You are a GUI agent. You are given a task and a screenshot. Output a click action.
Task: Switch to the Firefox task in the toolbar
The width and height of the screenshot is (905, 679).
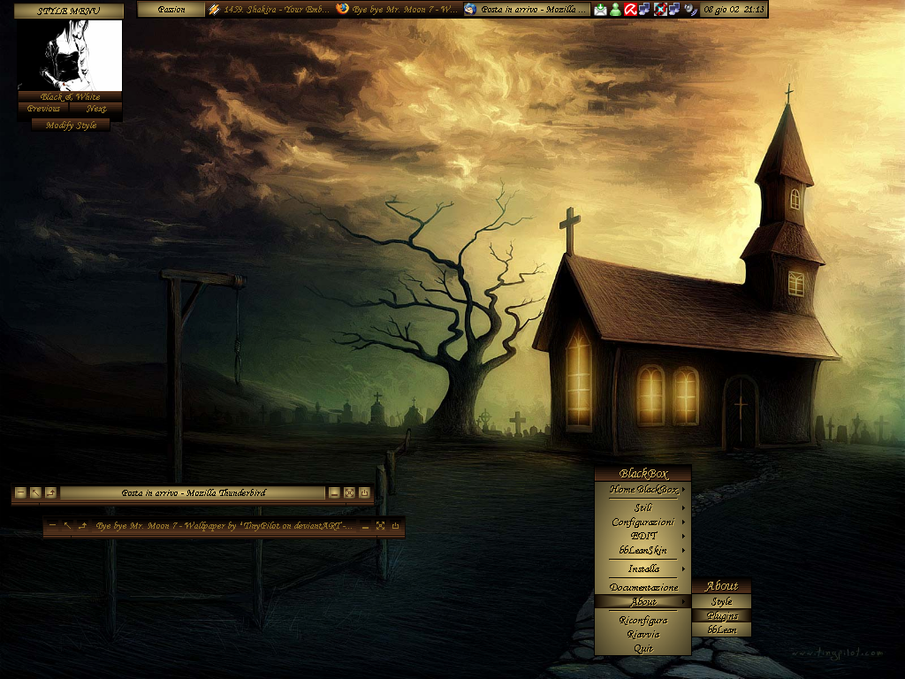399,9
